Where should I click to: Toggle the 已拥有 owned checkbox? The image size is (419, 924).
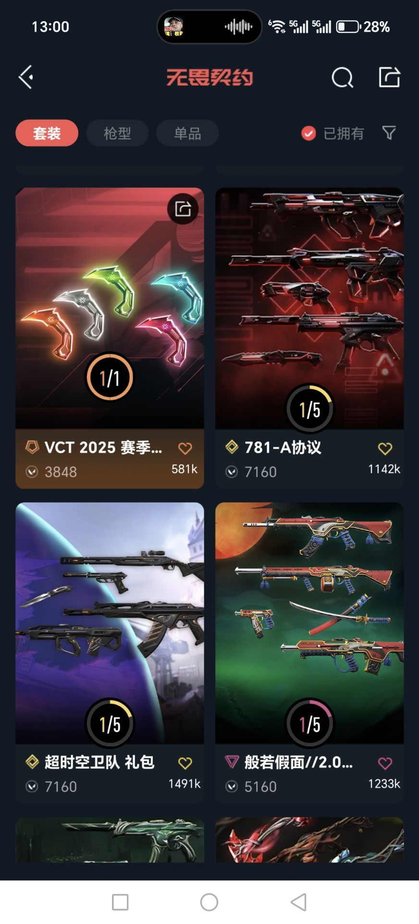tap(308, 133)
